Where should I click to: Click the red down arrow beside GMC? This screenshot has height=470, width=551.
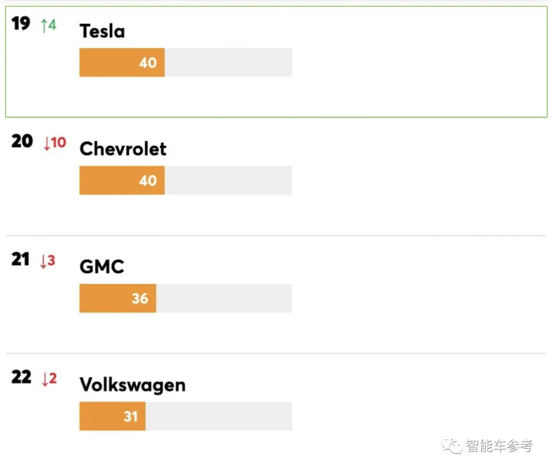43,261
